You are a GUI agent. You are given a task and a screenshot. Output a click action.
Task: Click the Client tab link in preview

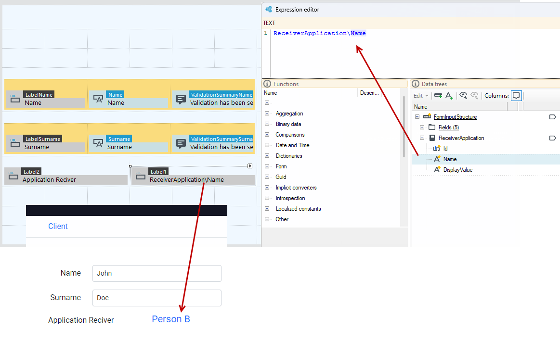click(x=58, y=226)
